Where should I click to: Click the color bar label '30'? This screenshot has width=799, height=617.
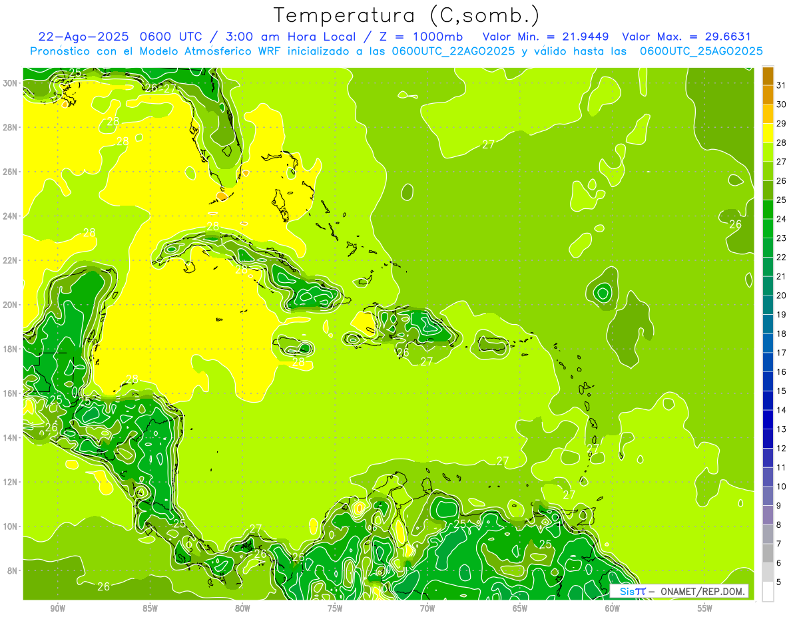click(782, 104)
